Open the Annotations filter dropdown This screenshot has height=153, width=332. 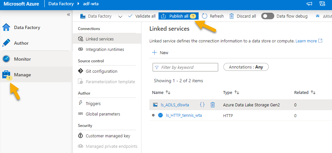[246, 67]
